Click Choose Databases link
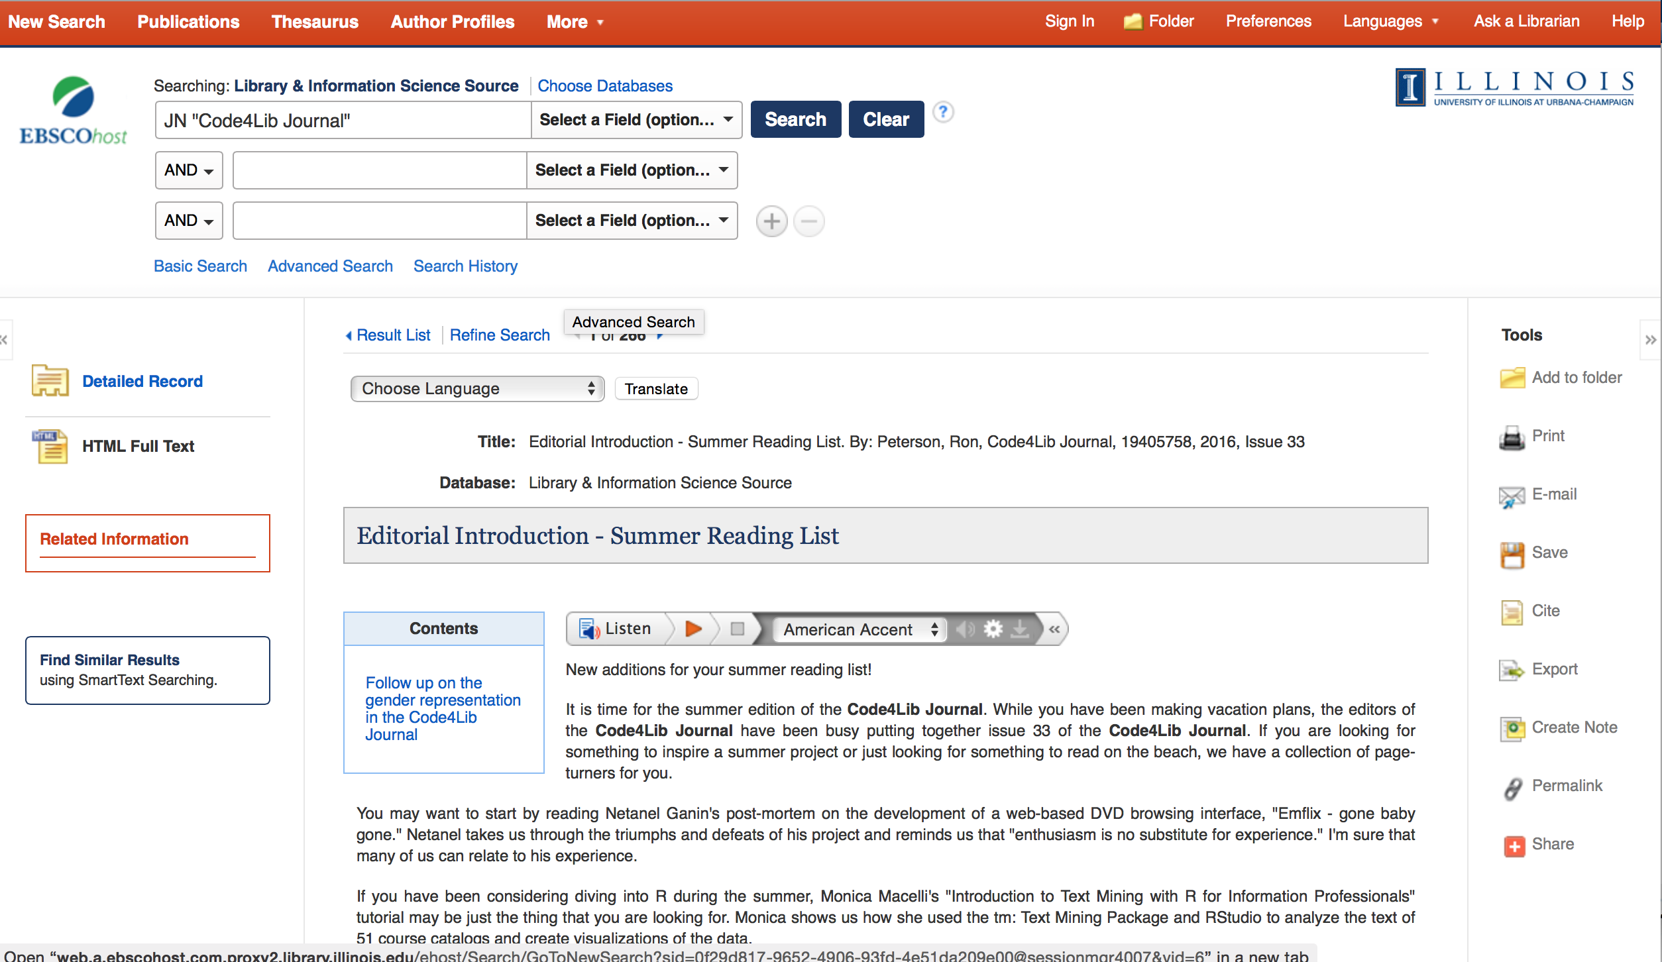 pyautogui.click(x=605, y=86)
